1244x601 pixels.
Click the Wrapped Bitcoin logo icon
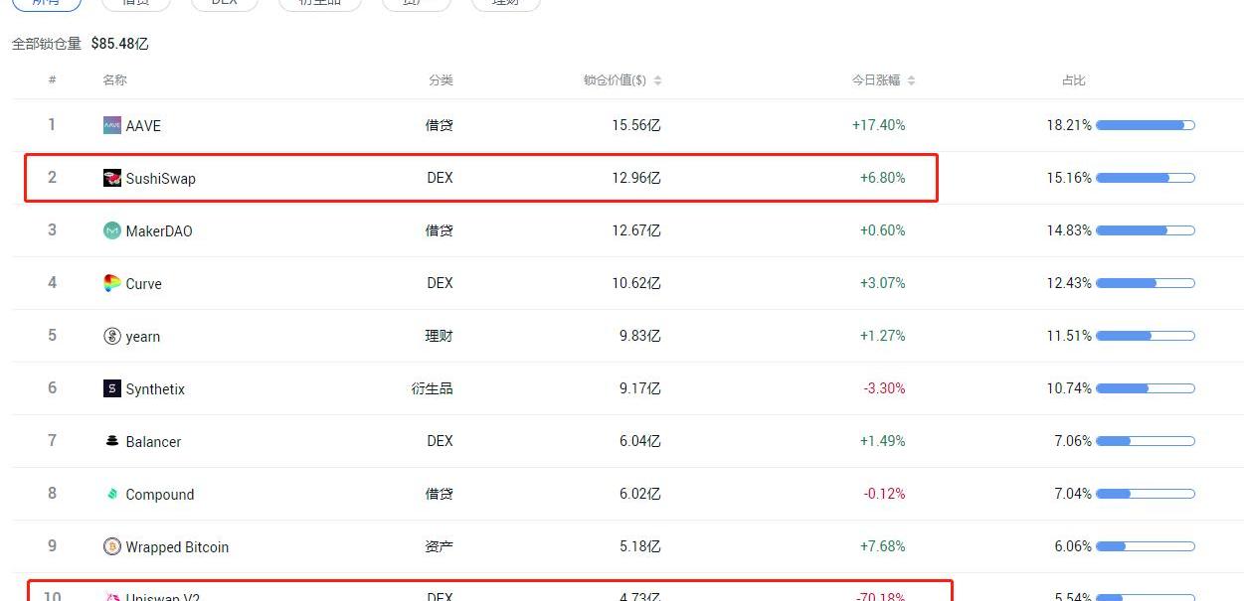click(111, 546)
